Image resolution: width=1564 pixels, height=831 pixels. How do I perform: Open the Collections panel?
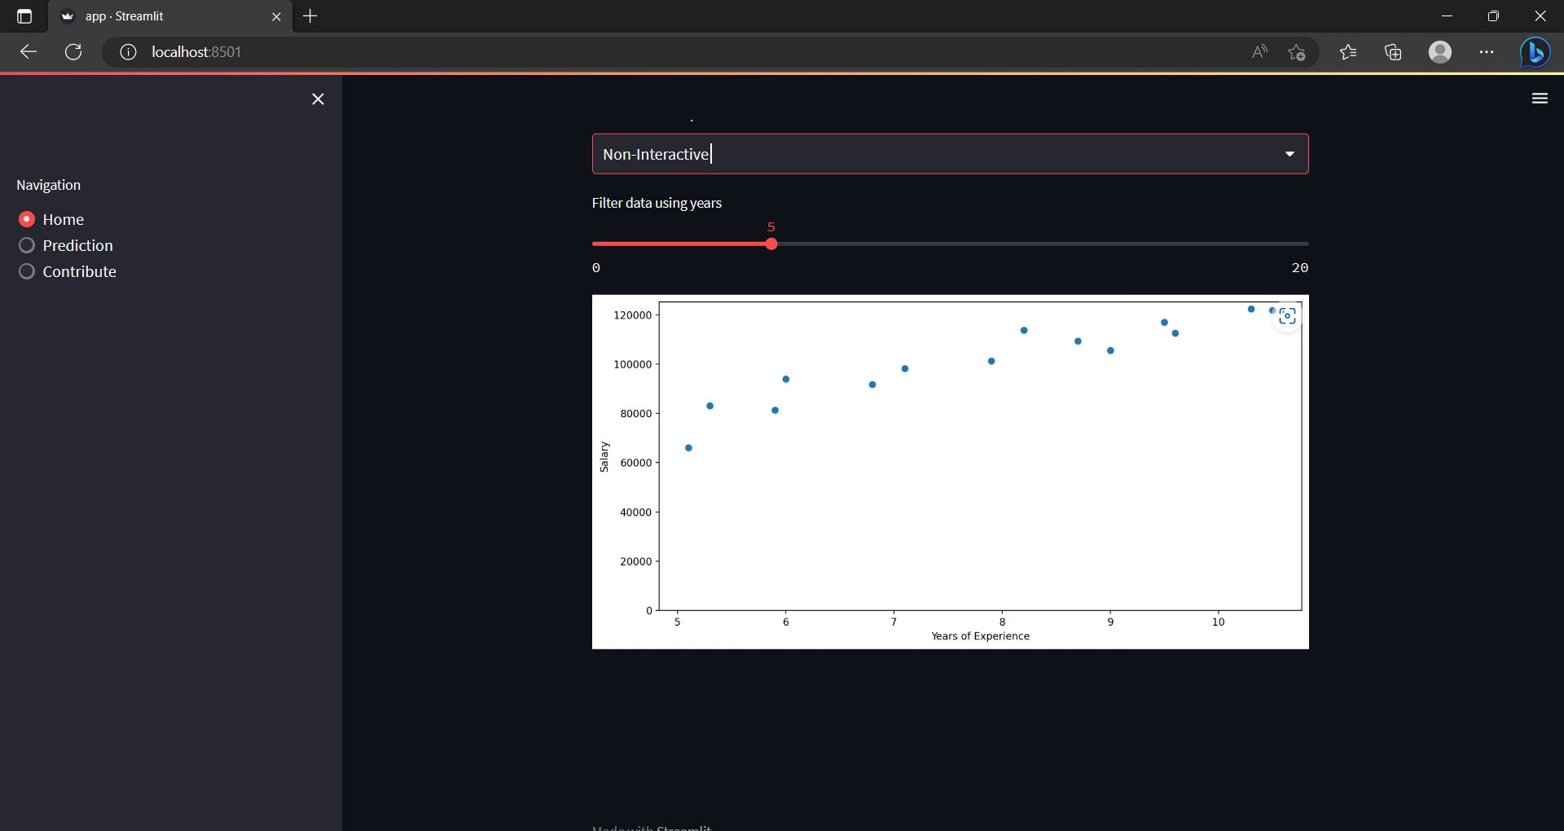1392,51
